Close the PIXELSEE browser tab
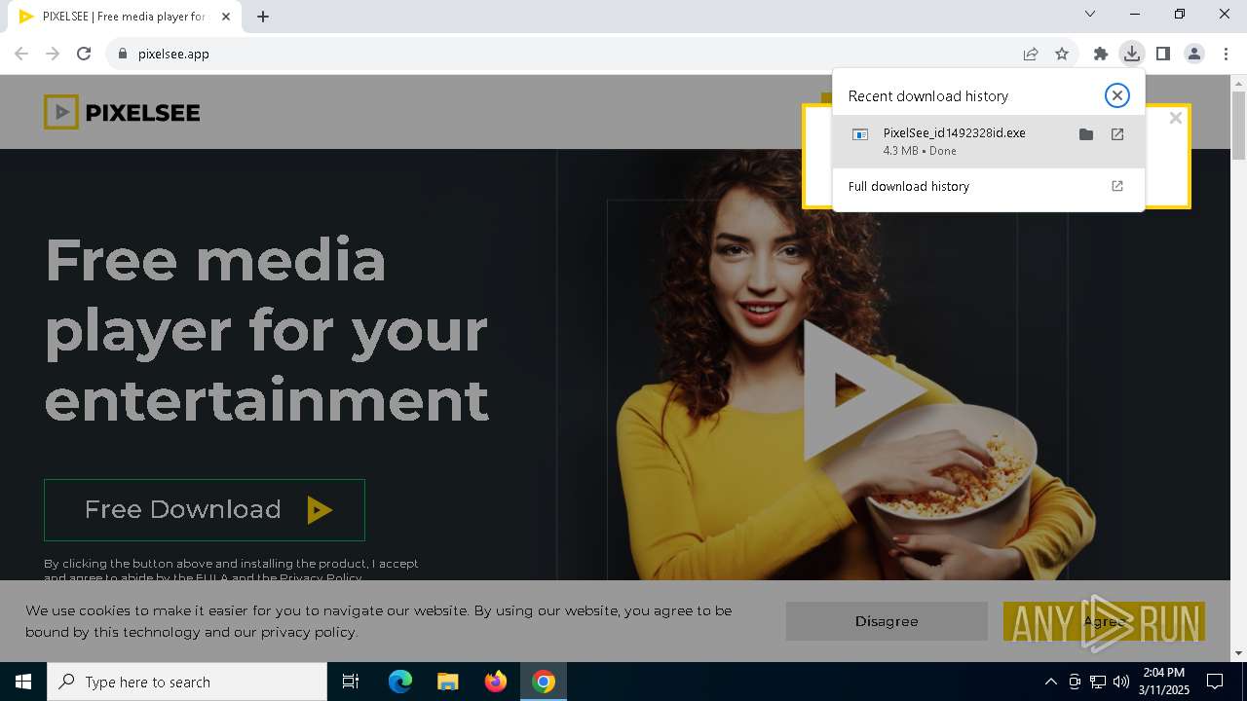This screenshot has height=701, width=1247. coord(226,17)
